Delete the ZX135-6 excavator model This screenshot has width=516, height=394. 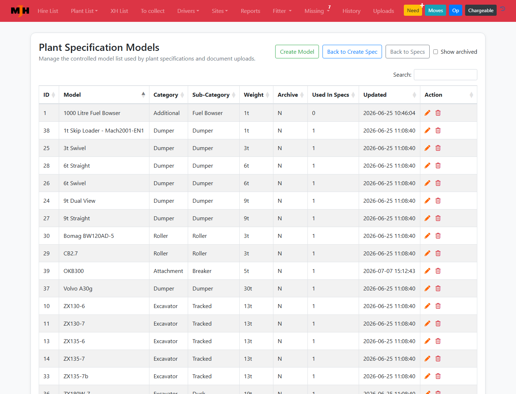click(438, 341)
